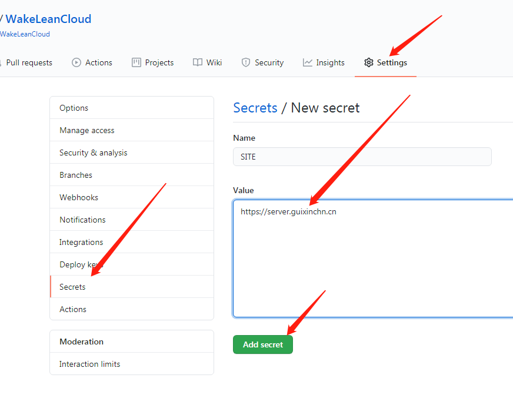Viewport: 513px width, 401px height.
Task: Click the Secrets breadcrumb link
Action: point(255,108)
